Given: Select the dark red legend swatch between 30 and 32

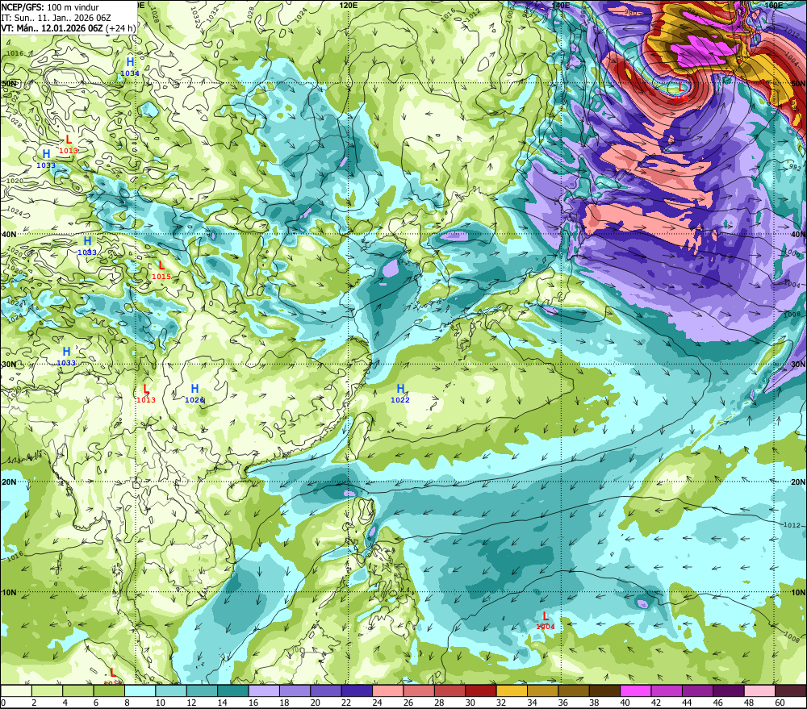Looking at the screenshot, I should point(481,691).
